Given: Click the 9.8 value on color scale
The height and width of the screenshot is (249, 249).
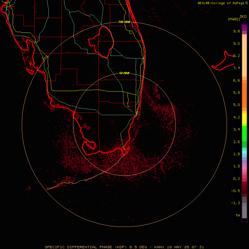Looking at the screenshot, I should [x=237, y=31].
